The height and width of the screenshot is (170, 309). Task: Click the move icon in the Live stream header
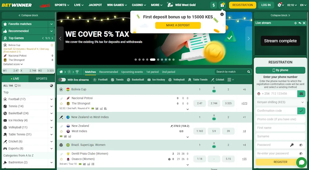coord(295,23)
